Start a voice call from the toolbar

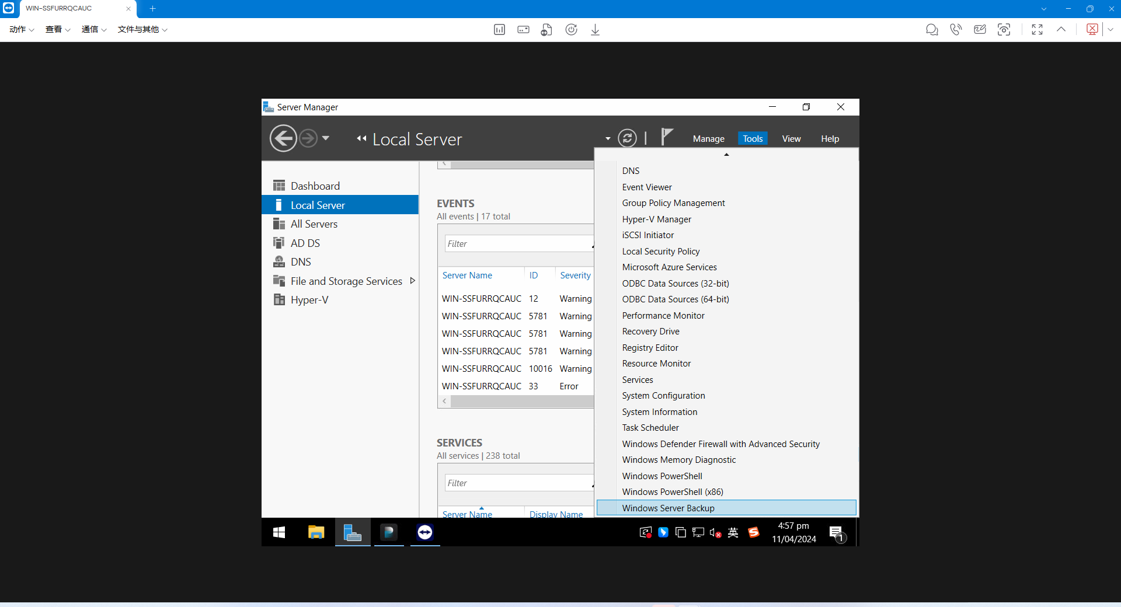tap(956, 29)
